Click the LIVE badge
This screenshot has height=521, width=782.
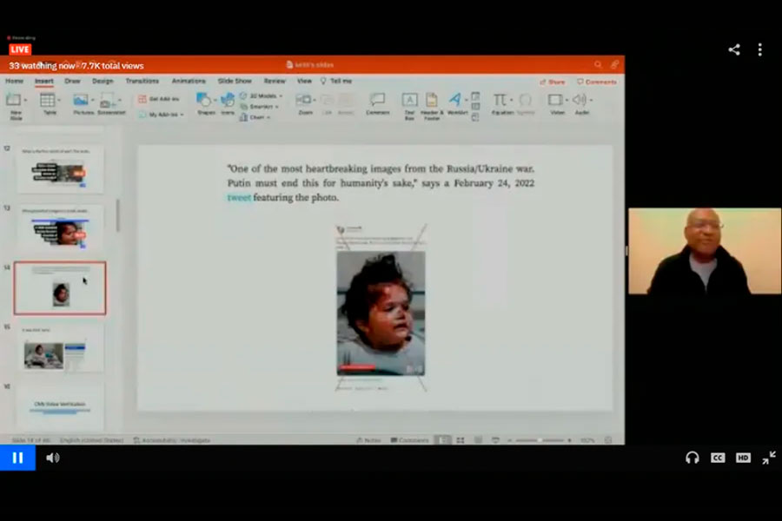coord(20,49)
